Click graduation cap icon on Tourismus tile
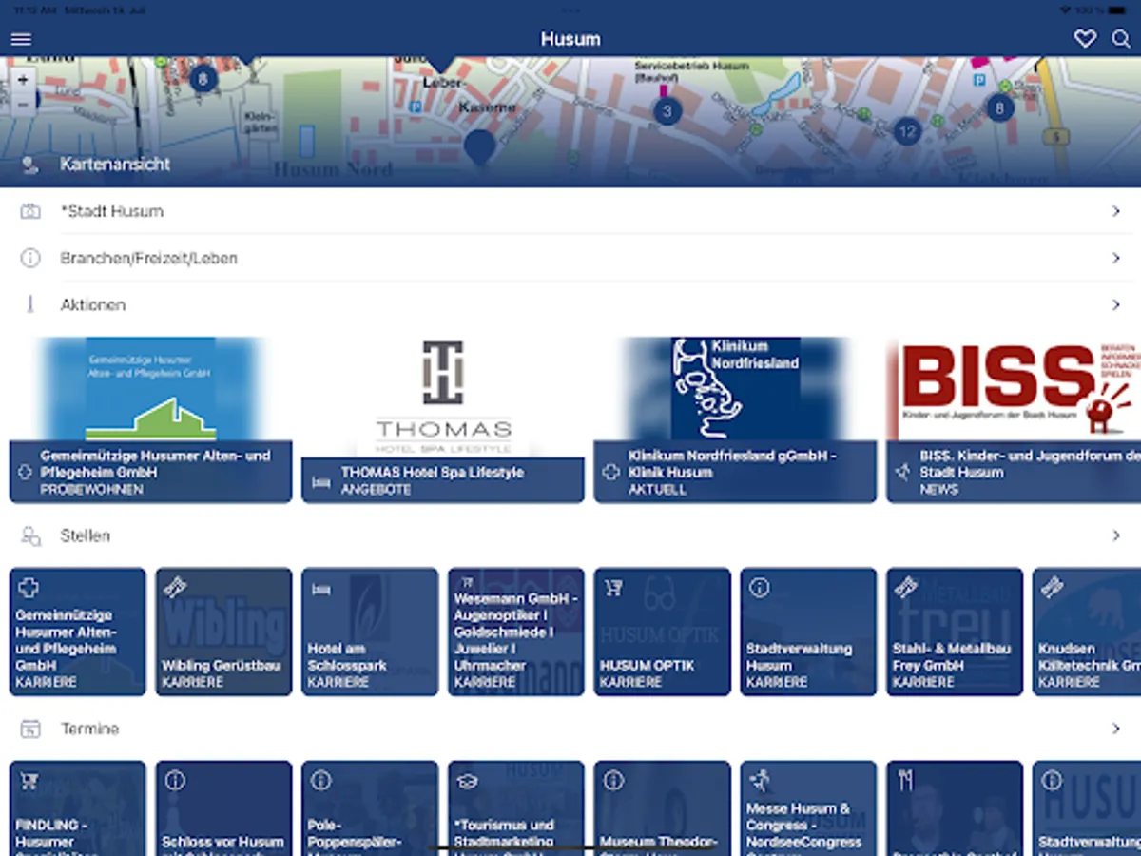The image size is (1141, 856). click(467, 781)
